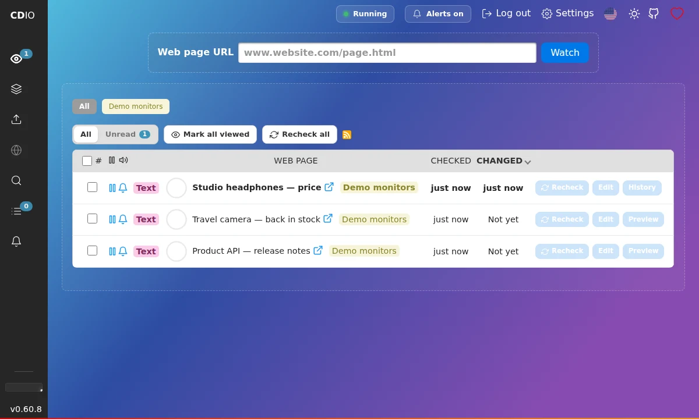The width and height of the screenshot is (699, 419).
Task: Open the watch list eye icon in sidebar
Action: click(16, 58)
